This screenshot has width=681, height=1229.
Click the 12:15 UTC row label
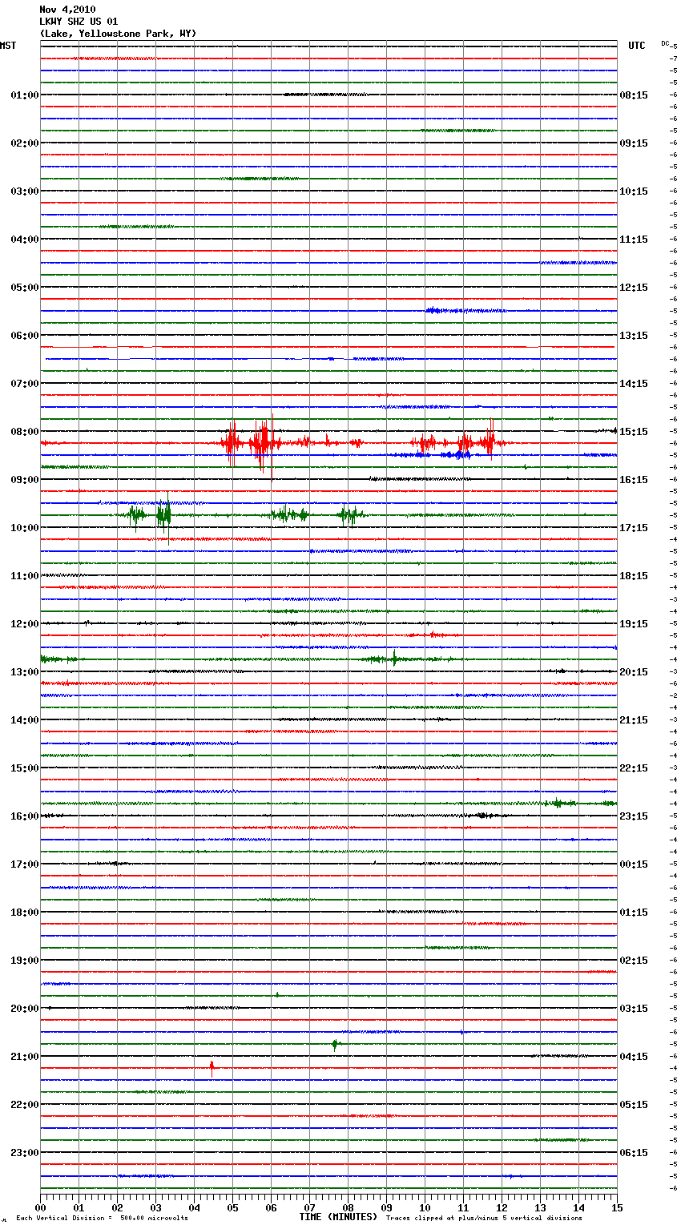[634, 288]
